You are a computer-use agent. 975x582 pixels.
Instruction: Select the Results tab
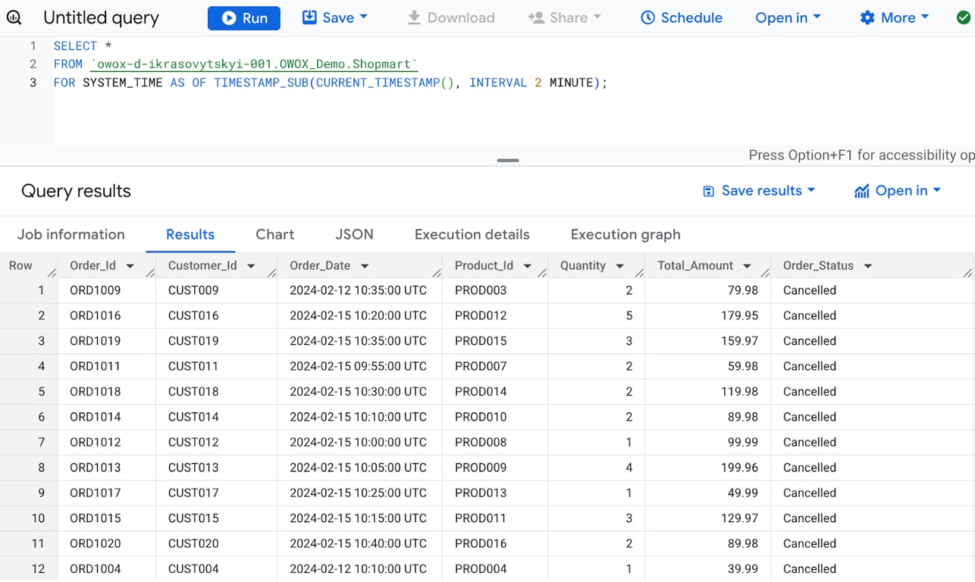click(190, 235)
